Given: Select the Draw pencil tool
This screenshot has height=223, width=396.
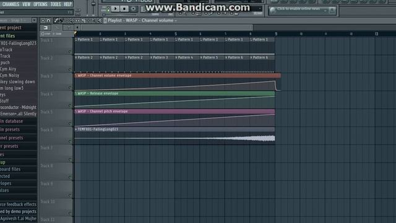Looking at the screenshot, I should 56,20.
